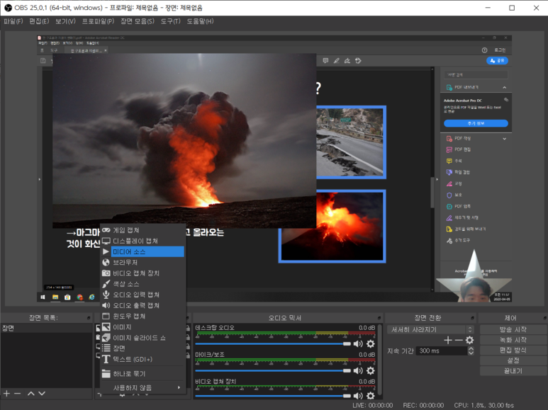Click the CPU: 1.8%, 30.00 fps status
Image resolution: width=548 pixels, height=410 pixels.
coord(484,406)
